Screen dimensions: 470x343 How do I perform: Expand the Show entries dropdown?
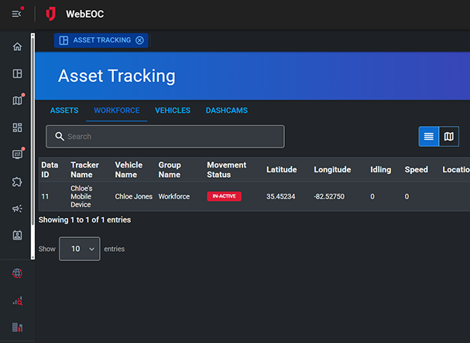click(79, 249)
